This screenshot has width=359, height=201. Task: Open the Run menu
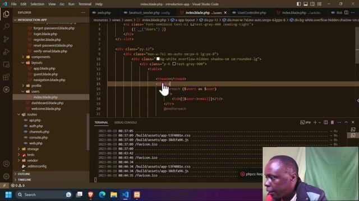click(x=71, y=4)
